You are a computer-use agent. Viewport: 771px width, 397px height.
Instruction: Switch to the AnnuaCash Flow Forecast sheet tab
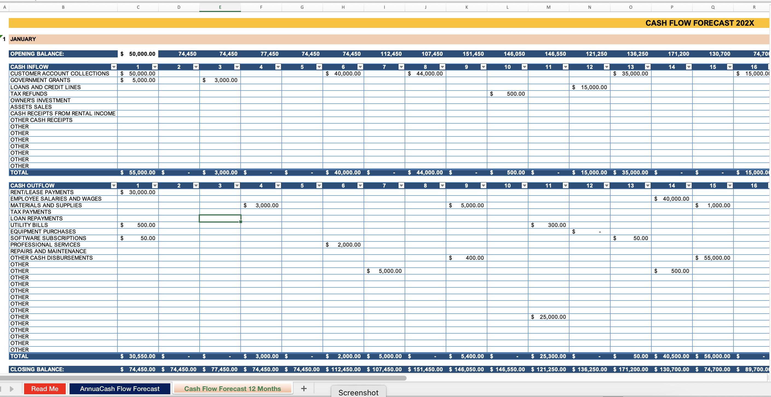(x=120, y=389)
